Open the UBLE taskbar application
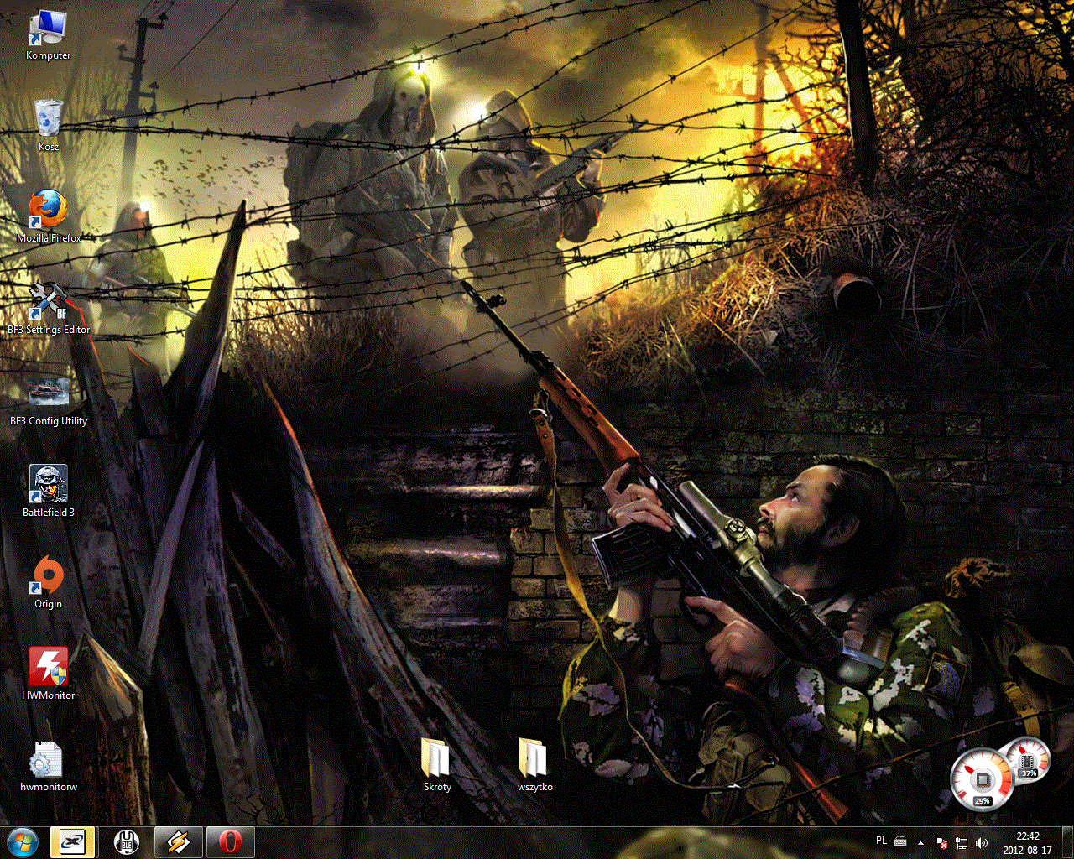 [126, 841]
